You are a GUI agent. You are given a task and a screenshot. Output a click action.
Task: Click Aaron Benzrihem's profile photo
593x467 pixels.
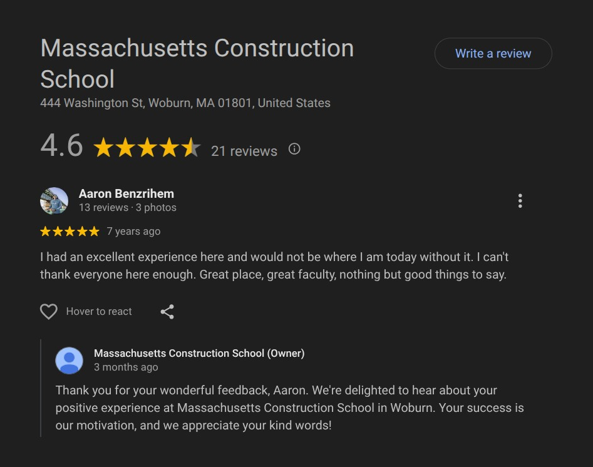click(54, 201)
